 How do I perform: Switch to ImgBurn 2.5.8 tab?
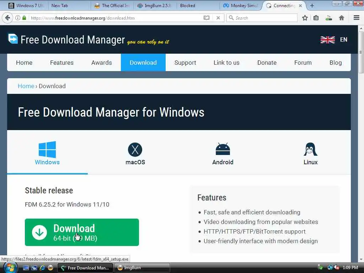click(x=155, y=6)
